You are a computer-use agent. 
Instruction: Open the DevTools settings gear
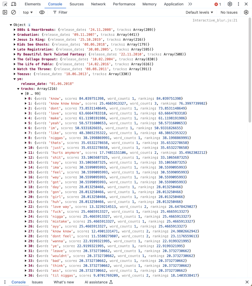tap(230, 4)
